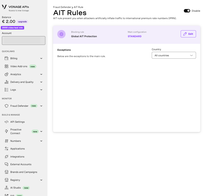The height and width of the screenshot is (196, 204).
Task: Expand the Logs menu chevron
Action: pos(41,90)
